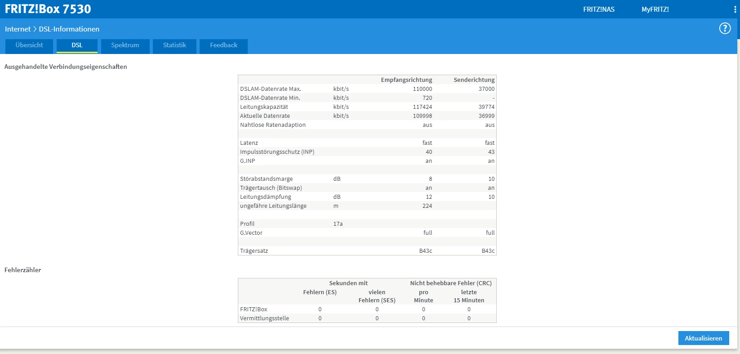740x354 pixels.
Task: Select DSL-Informationen in the breadcrumb
Action: [69, 29]
